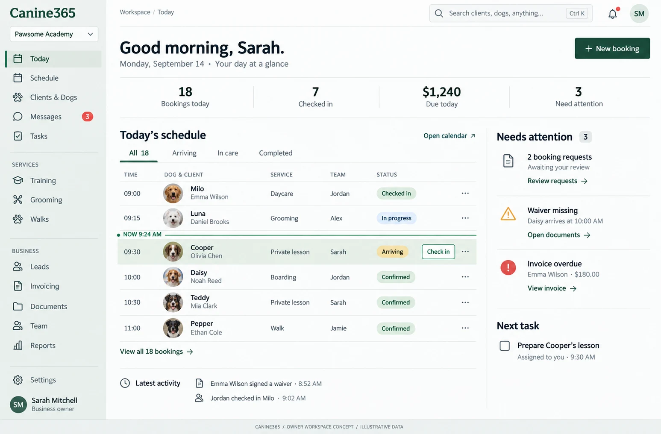Click the Waiver missing warning triangle icon
The height and width of the screenshot is (434, 661).
508,214
